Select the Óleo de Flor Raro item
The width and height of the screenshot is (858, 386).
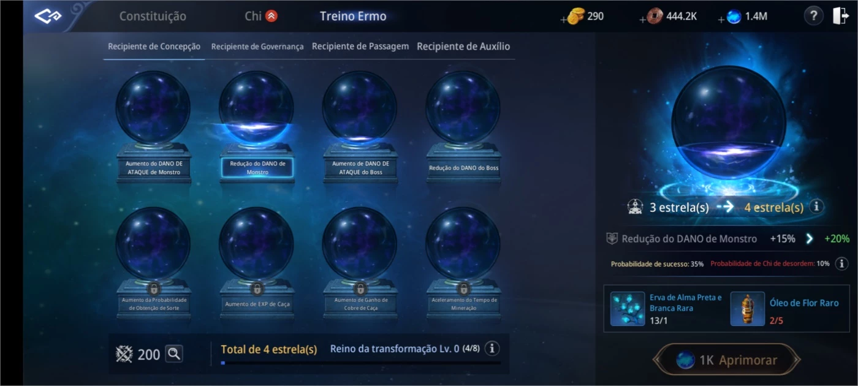tap(748, 309)
